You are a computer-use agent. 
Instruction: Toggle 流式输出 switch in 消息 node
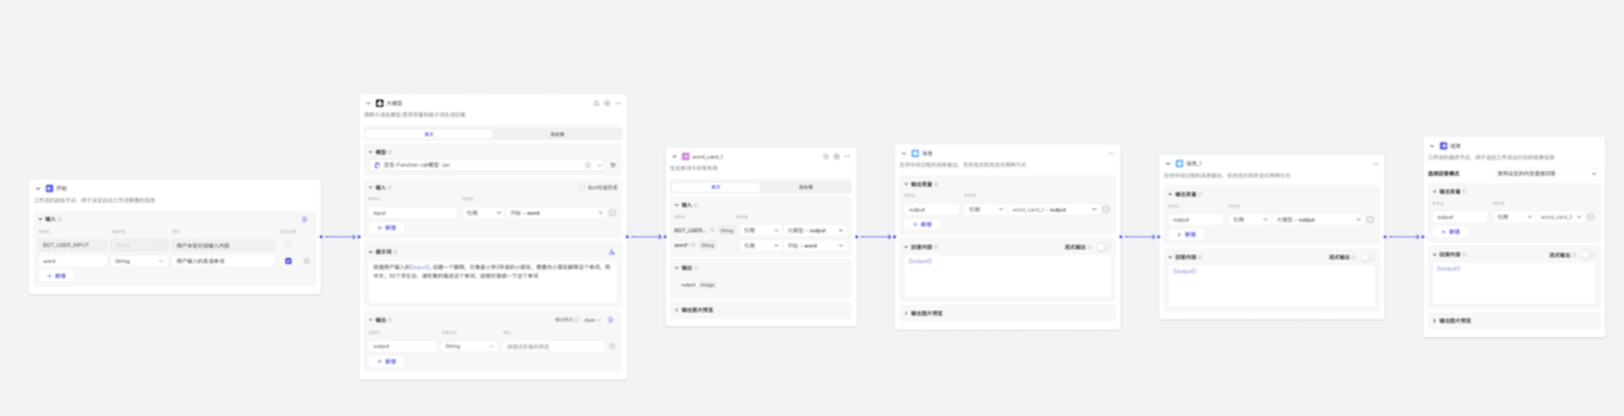[1102, 247]
